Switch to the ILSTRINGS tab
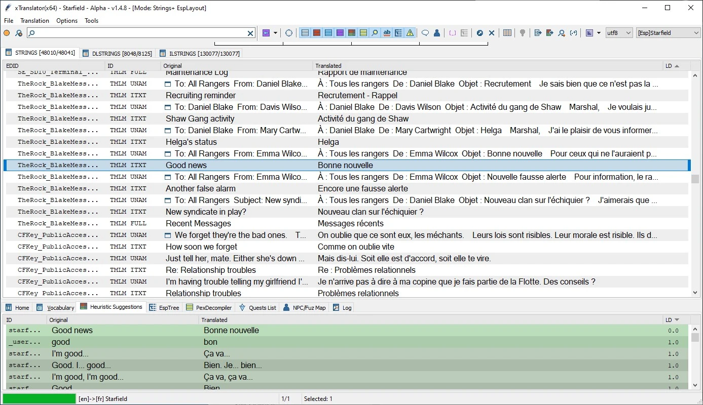The height and width of the screenshot is (405, 703). (x=199, y=53)
